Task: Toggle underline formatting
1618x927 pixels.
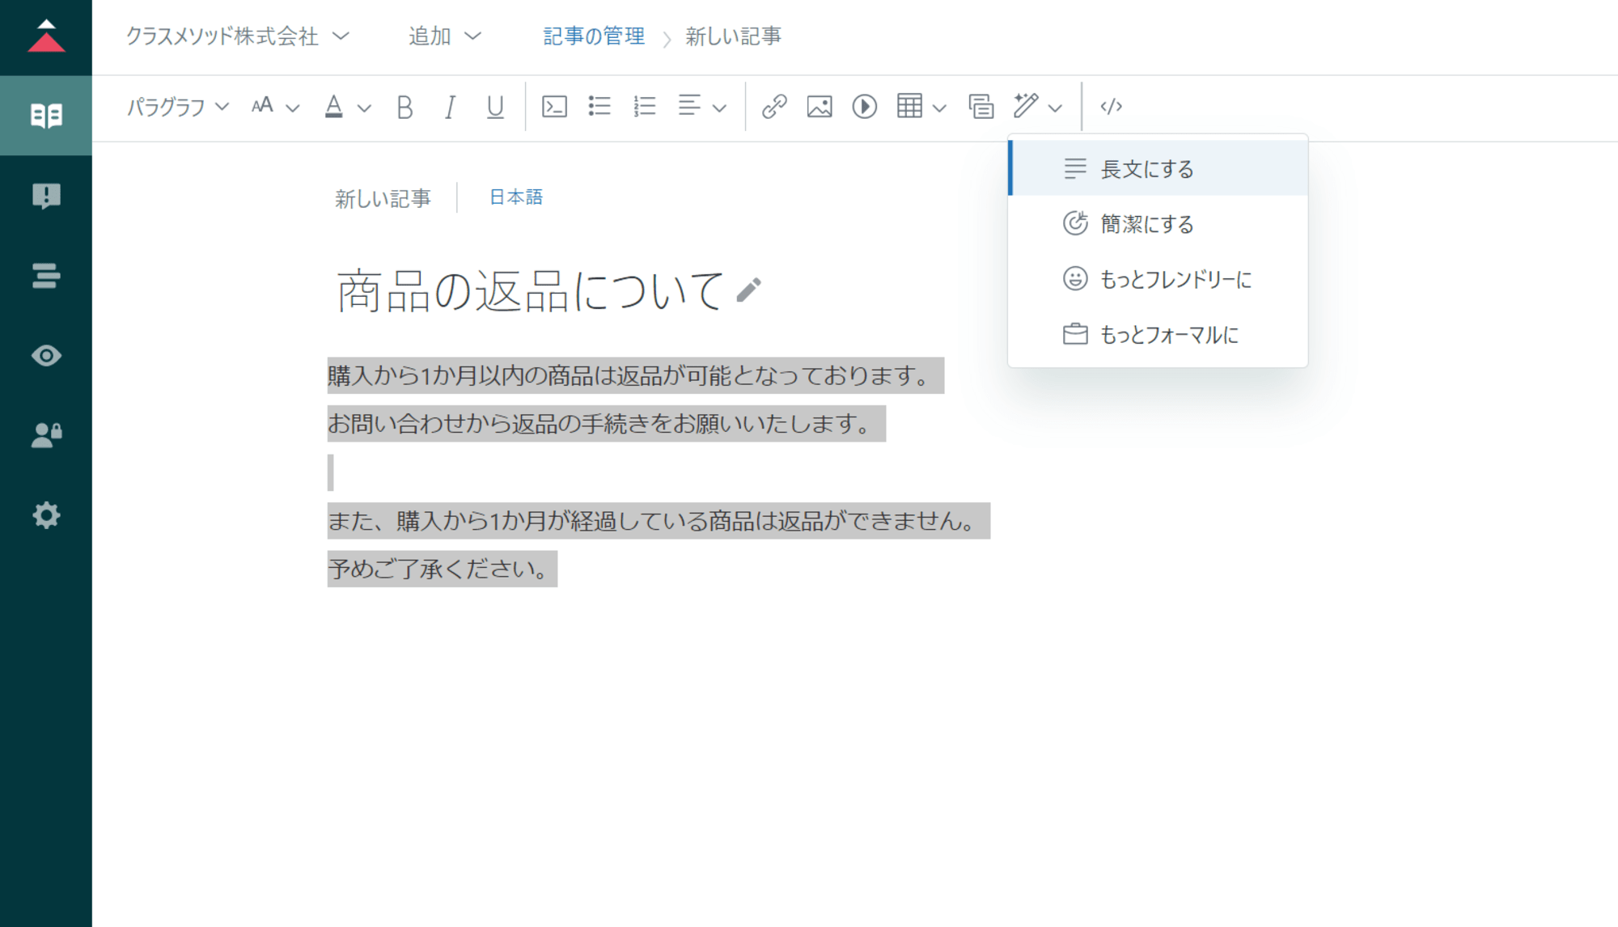Action: [495, 107]
